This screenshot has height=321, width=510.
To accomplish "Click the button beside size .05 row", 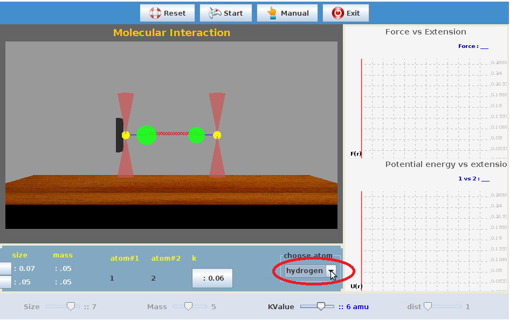I will pos(5,282).
